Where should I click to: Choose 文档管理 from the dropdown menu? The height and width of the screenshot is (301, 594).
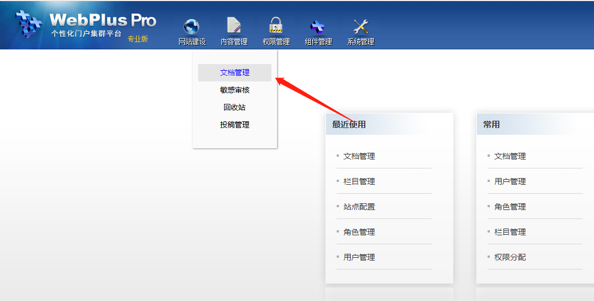235,72
